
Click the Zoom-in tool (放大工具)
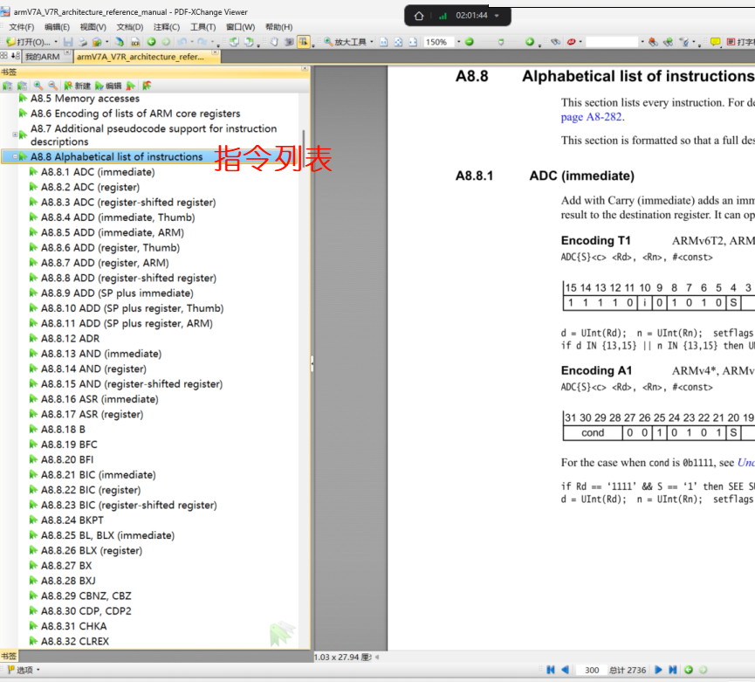tap(346, 42)
